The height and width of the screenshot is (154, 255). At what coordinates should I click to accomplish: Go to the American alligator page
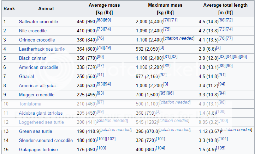37,85
